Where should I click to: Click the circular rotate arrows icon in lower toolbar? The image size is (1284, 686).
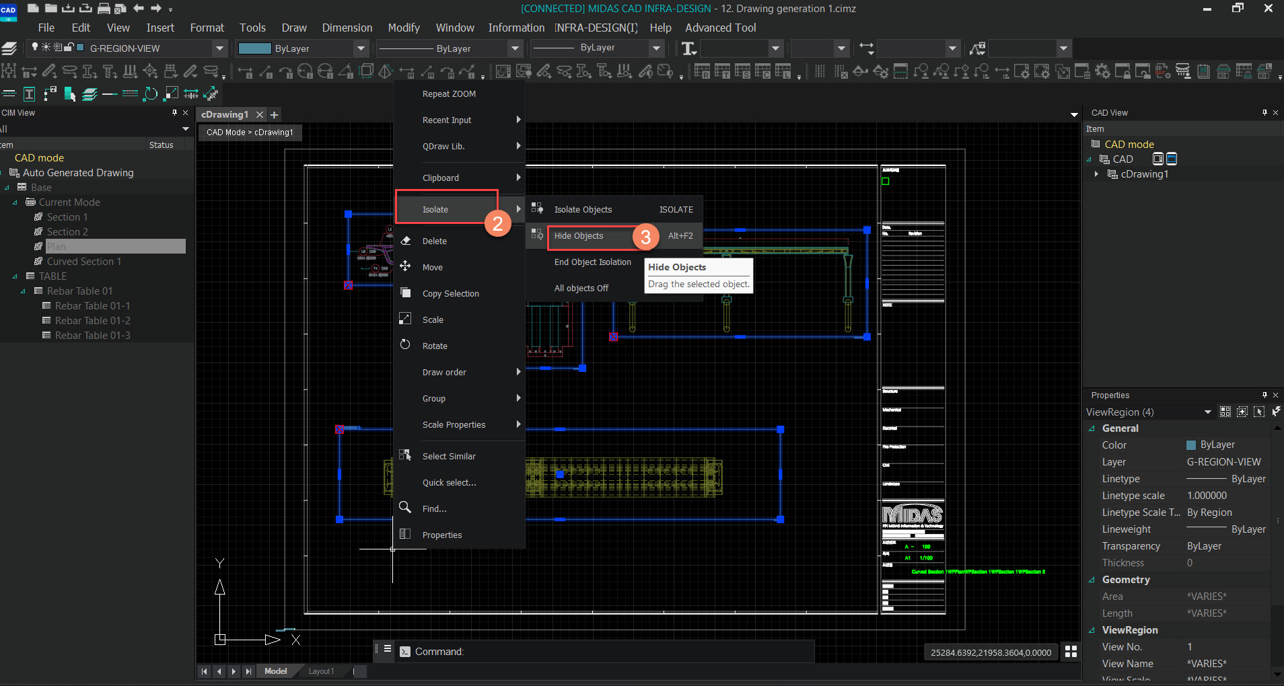[150, 94]
